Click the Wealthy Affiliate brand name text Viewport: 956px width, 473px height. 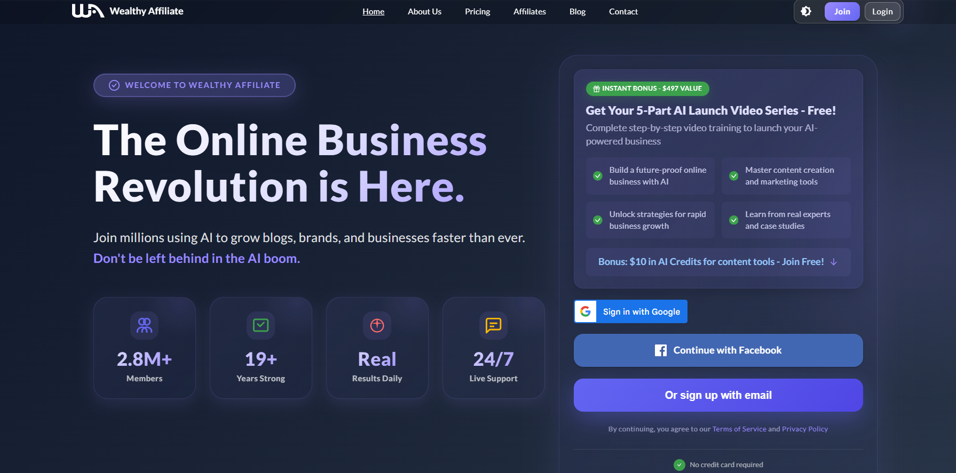point(146,11)
